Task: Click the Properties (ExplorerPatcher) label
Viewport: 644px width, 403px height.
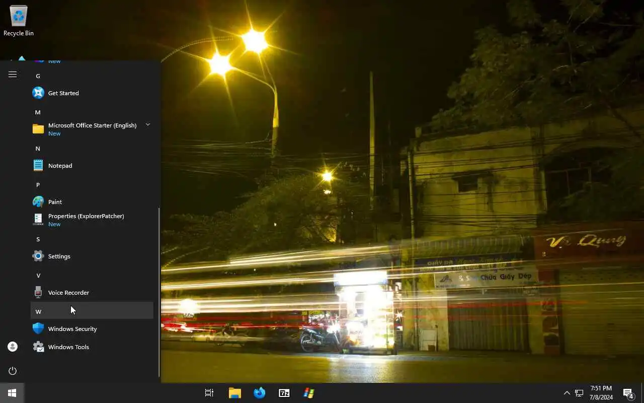Action: coord(86,216)
